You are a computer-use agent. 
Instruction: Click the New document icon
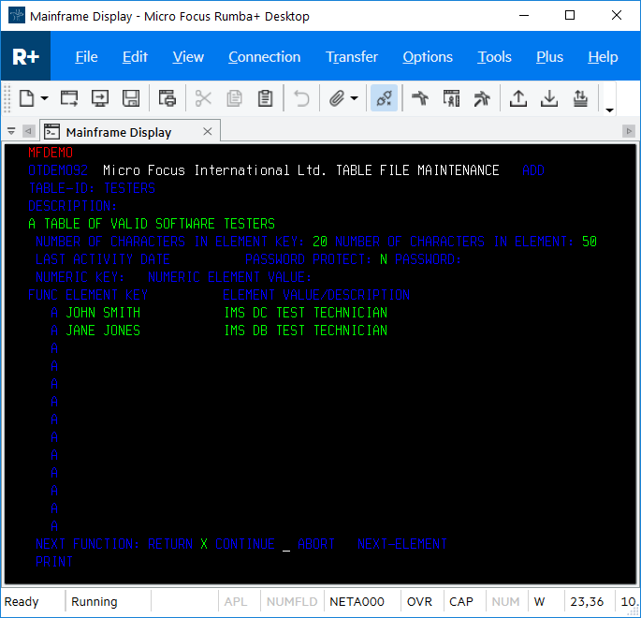(x=26, y=98)
